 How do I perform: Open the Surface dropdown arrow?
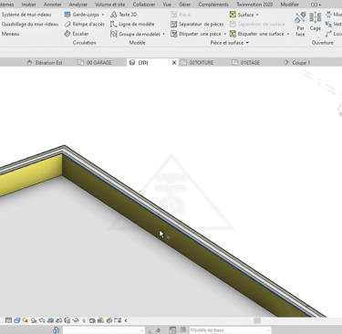(x=257, y=15)
